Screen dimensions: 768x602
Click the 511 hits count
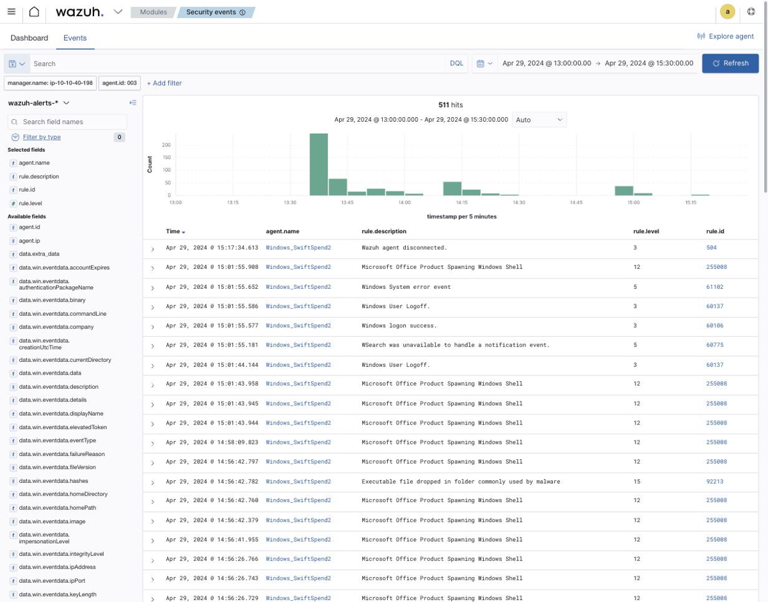(x=451, y=105)
